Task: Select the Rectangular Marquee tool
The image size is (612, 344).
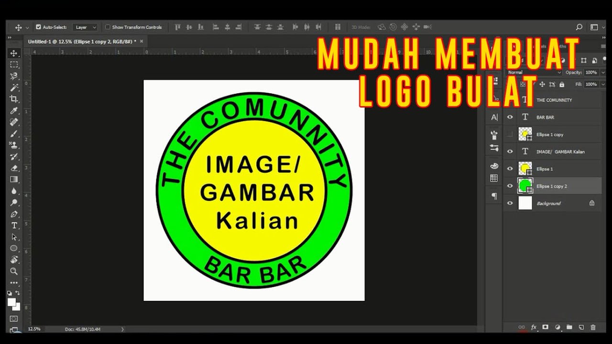Action: click(14, 64)
